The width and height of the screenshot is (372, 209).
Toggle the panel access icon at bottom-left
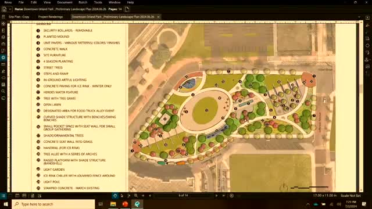click(x=3, y=196)
